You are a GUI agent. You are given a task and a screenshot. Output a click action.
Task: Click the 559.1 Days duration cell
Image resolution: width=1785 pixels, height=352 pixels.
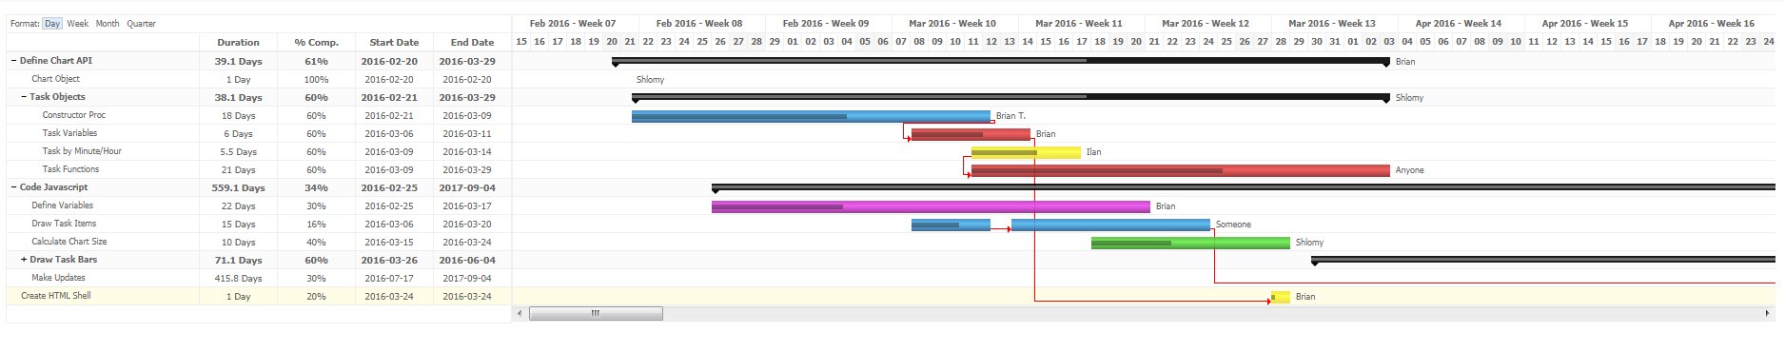tap(238, 187)
